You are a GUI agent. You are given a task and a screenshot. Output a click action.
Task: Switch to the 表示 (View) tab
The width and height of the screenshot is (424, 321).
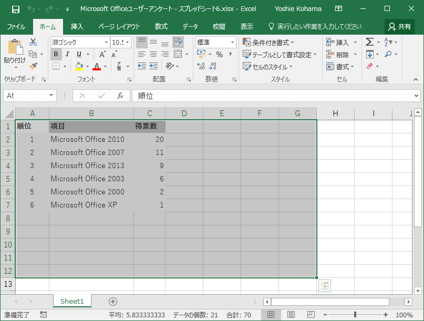click(246, 26)
